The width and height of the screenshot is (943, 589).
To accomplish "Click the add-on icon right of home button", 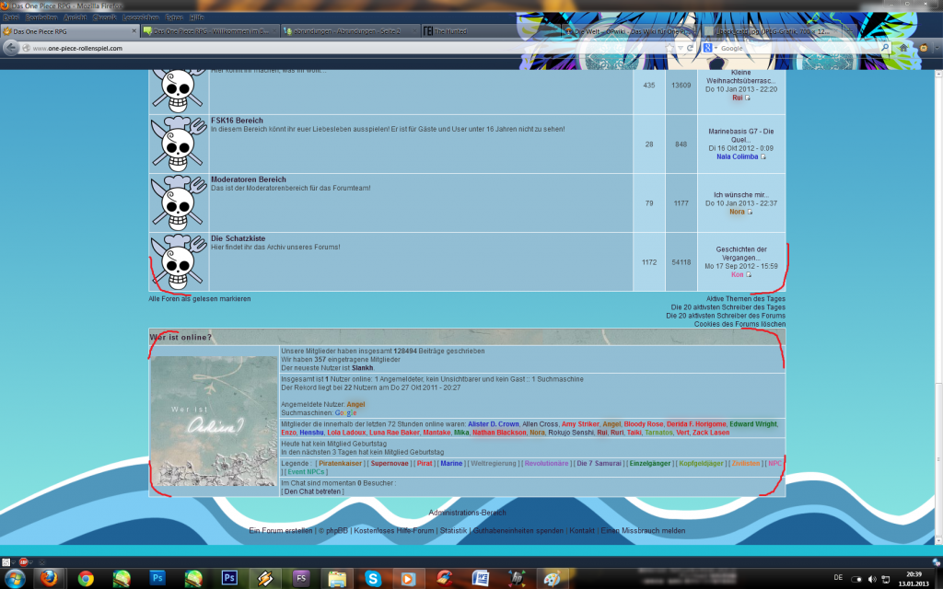I will click(923, 48).
